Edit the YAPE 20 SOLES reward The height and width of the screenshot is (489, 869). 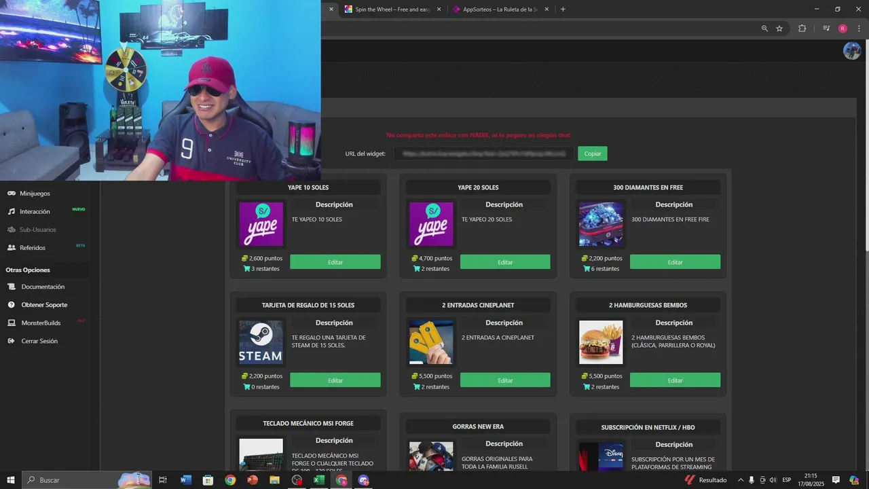click(x=505, y=262)
